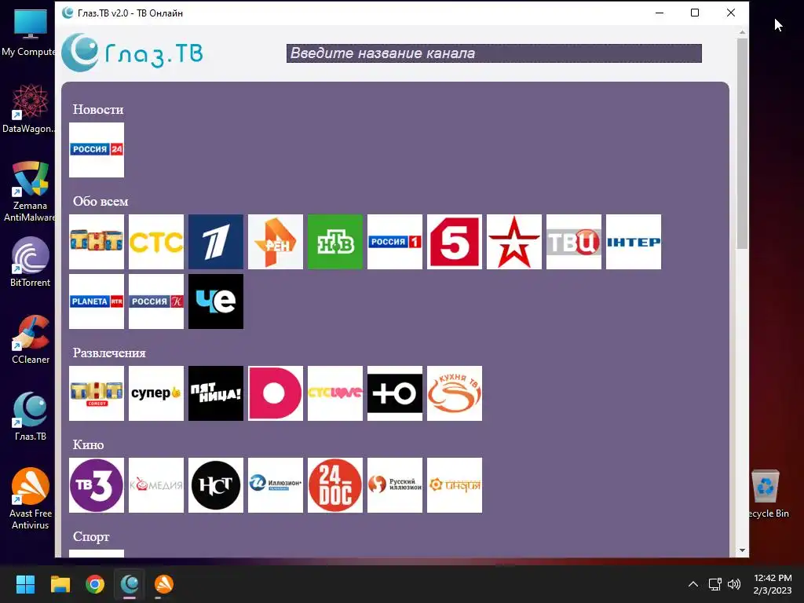The image size is (804, 603).
Task: Click the Че channel tile
Action: (x=216, y=301)
